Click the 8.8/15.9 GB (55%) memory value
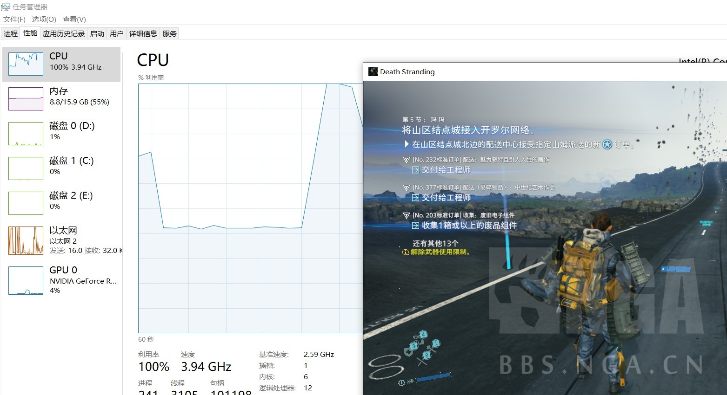This screenshot has width=727, height=395. [x=80, y=102]
